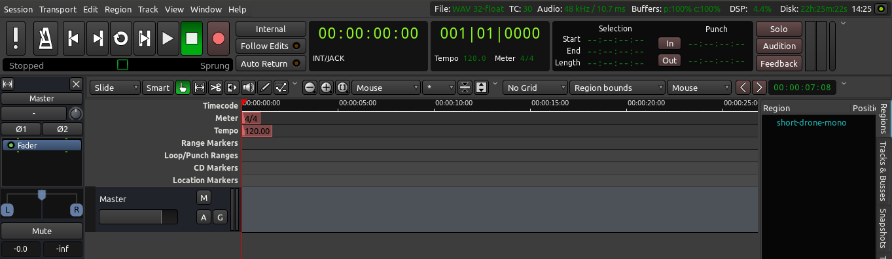Toggle the Solo indicator button
The height and width of the screenshot is (259, 892).
779,29
